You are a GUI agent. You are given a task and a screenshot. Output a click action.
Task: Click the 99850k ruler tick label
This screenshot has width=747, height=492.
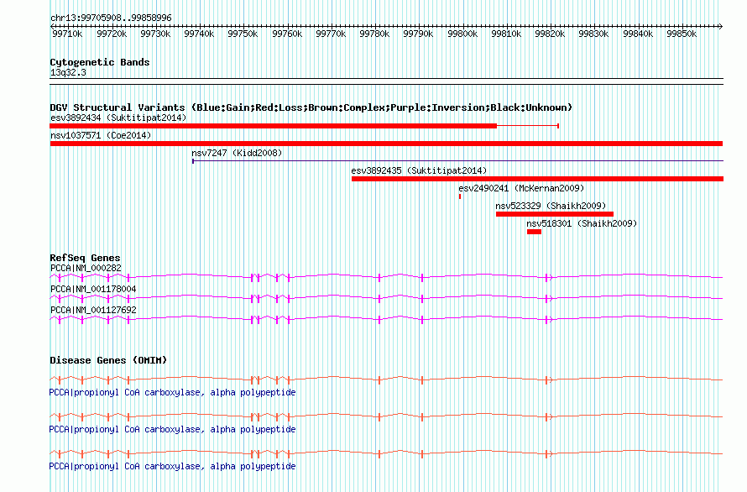pos(682,34)
